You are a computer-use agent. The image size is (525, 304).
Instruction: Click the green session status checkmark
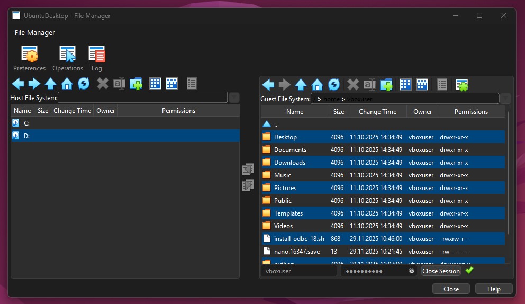[x=469, y=270]
